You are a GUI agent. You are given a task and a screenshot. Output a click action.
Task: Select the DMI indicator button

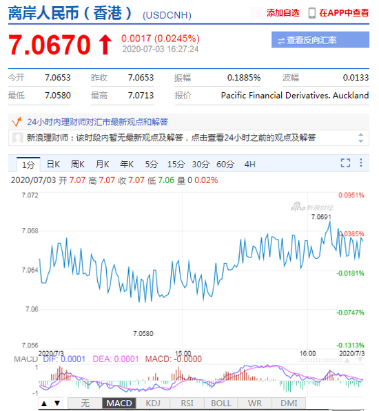point(289,403)
